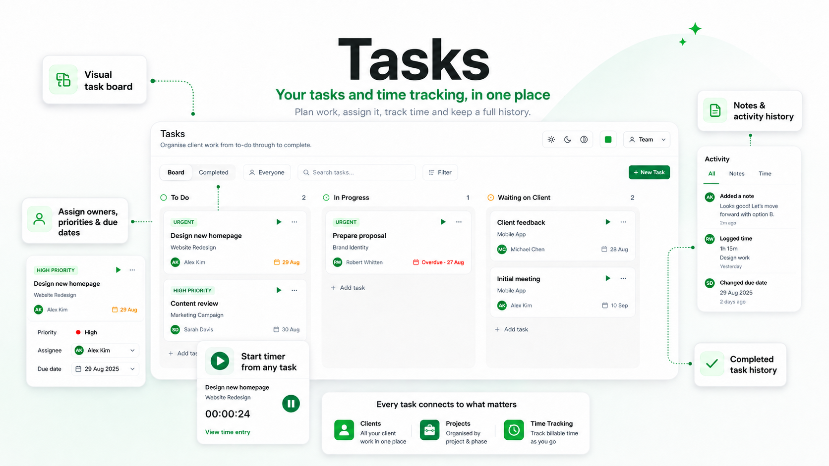829x466 pixels.
Task: Click SD avatar on Changed due date entry
Action: click(710, 283)
